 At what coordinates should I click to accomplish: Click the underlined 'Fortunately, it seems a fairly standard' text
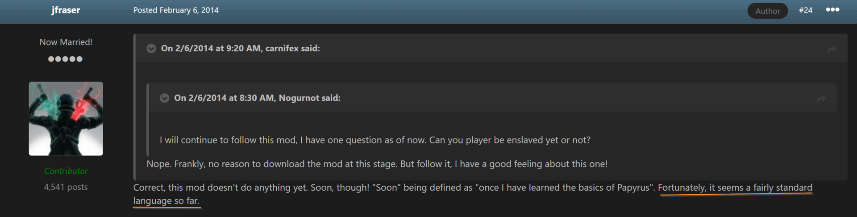[x=735, y=188]
